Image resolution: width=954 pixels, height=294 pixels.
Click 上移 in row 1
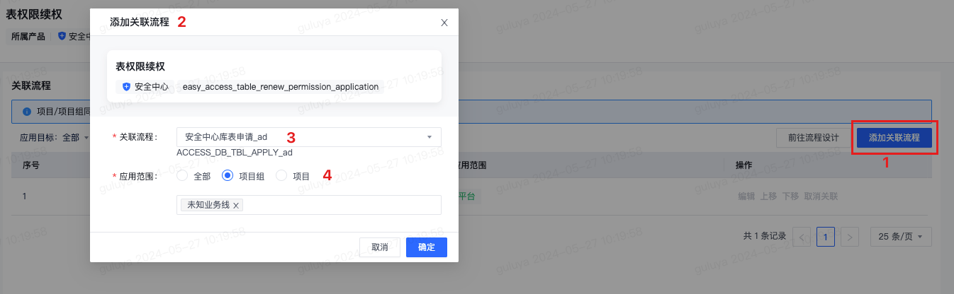coord(768,196)
